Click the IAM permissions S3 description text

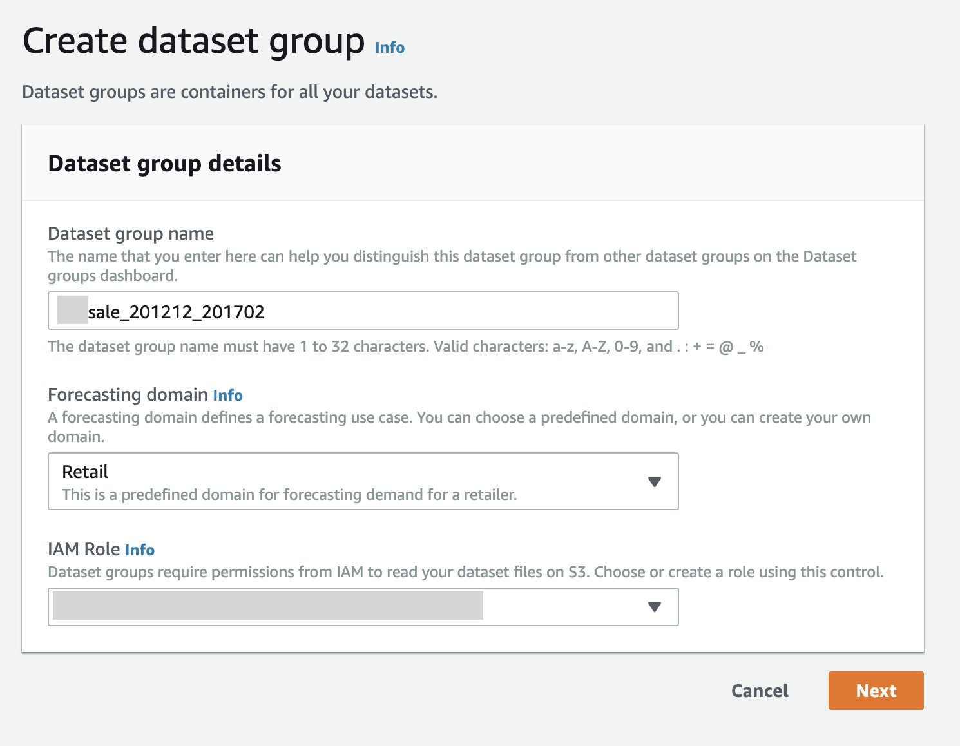coord(465,572)
